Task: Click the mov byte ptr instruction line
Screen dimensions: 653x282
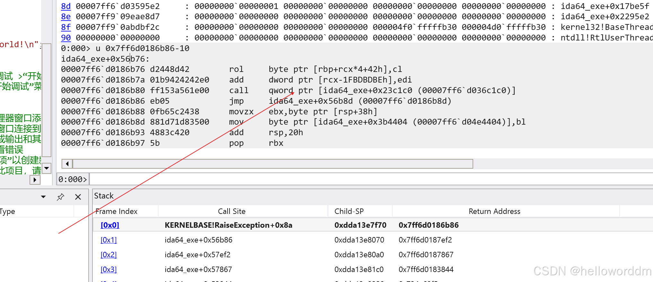Action: pos(293,122)
